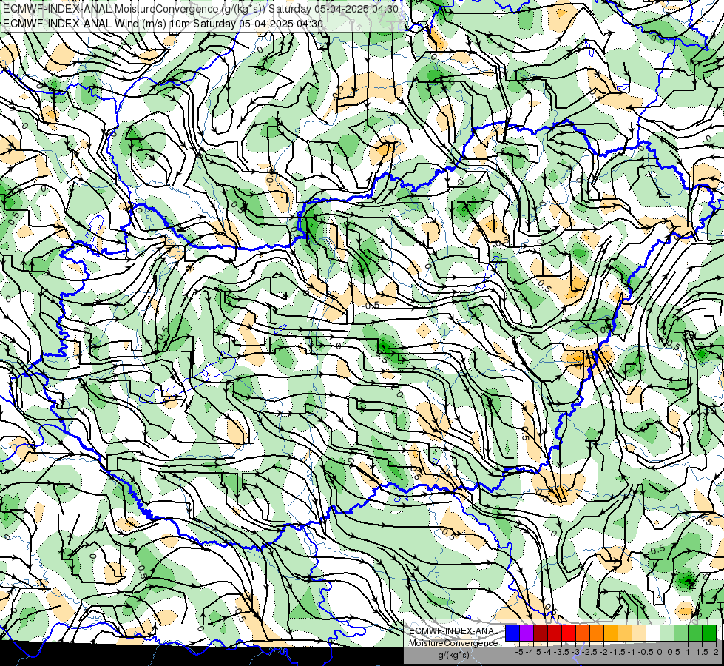Click the legend unit g/(kg*s)
The image size is (724, 666).
453,655
